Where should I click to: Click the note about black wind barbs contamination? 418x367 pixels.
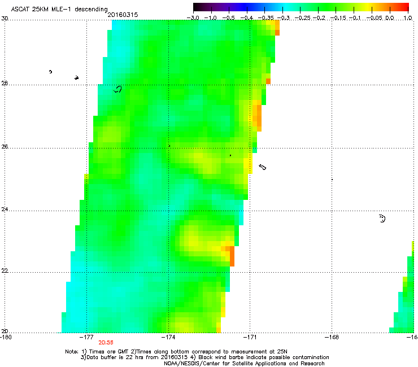point(259,357)
